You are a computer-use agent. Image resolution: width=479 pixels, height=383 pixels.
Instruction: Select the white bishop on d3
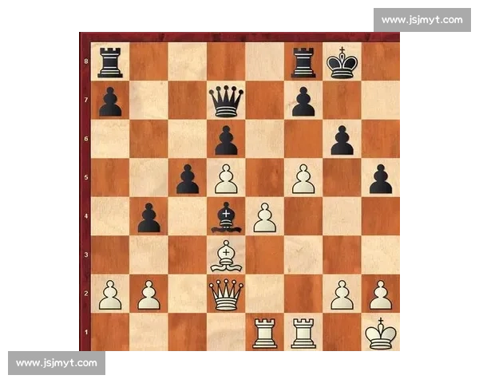(x=226, y=256)
